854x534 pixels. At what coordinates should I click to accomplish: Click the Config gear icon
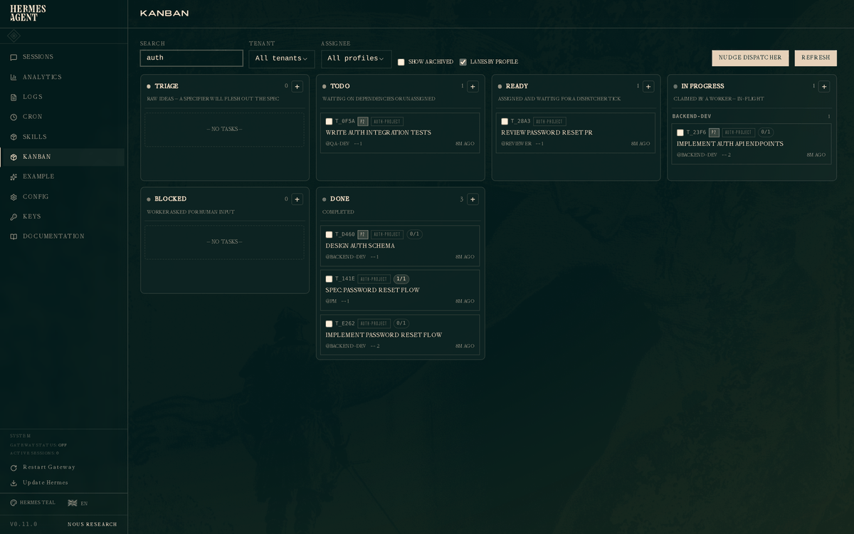[x=14, y=197]
